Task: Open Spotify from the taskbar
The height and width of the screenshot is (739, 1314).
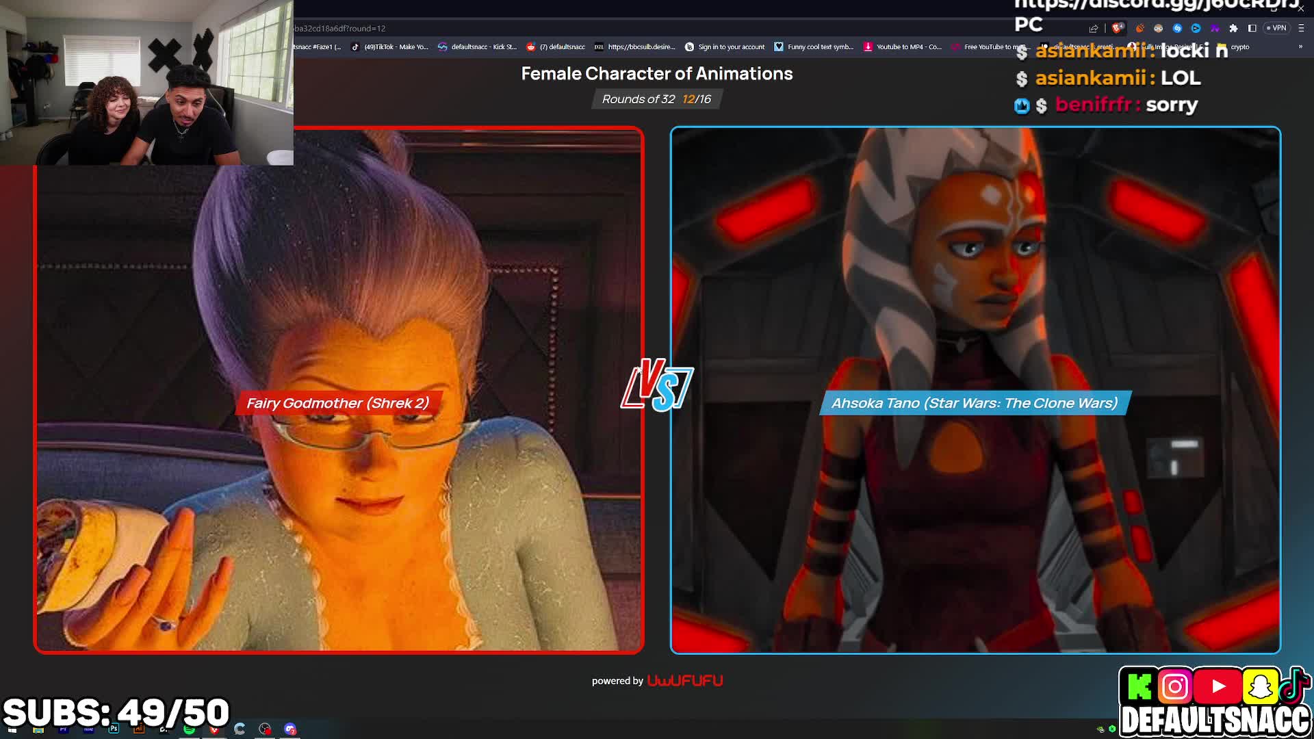Action: point(189,729)
